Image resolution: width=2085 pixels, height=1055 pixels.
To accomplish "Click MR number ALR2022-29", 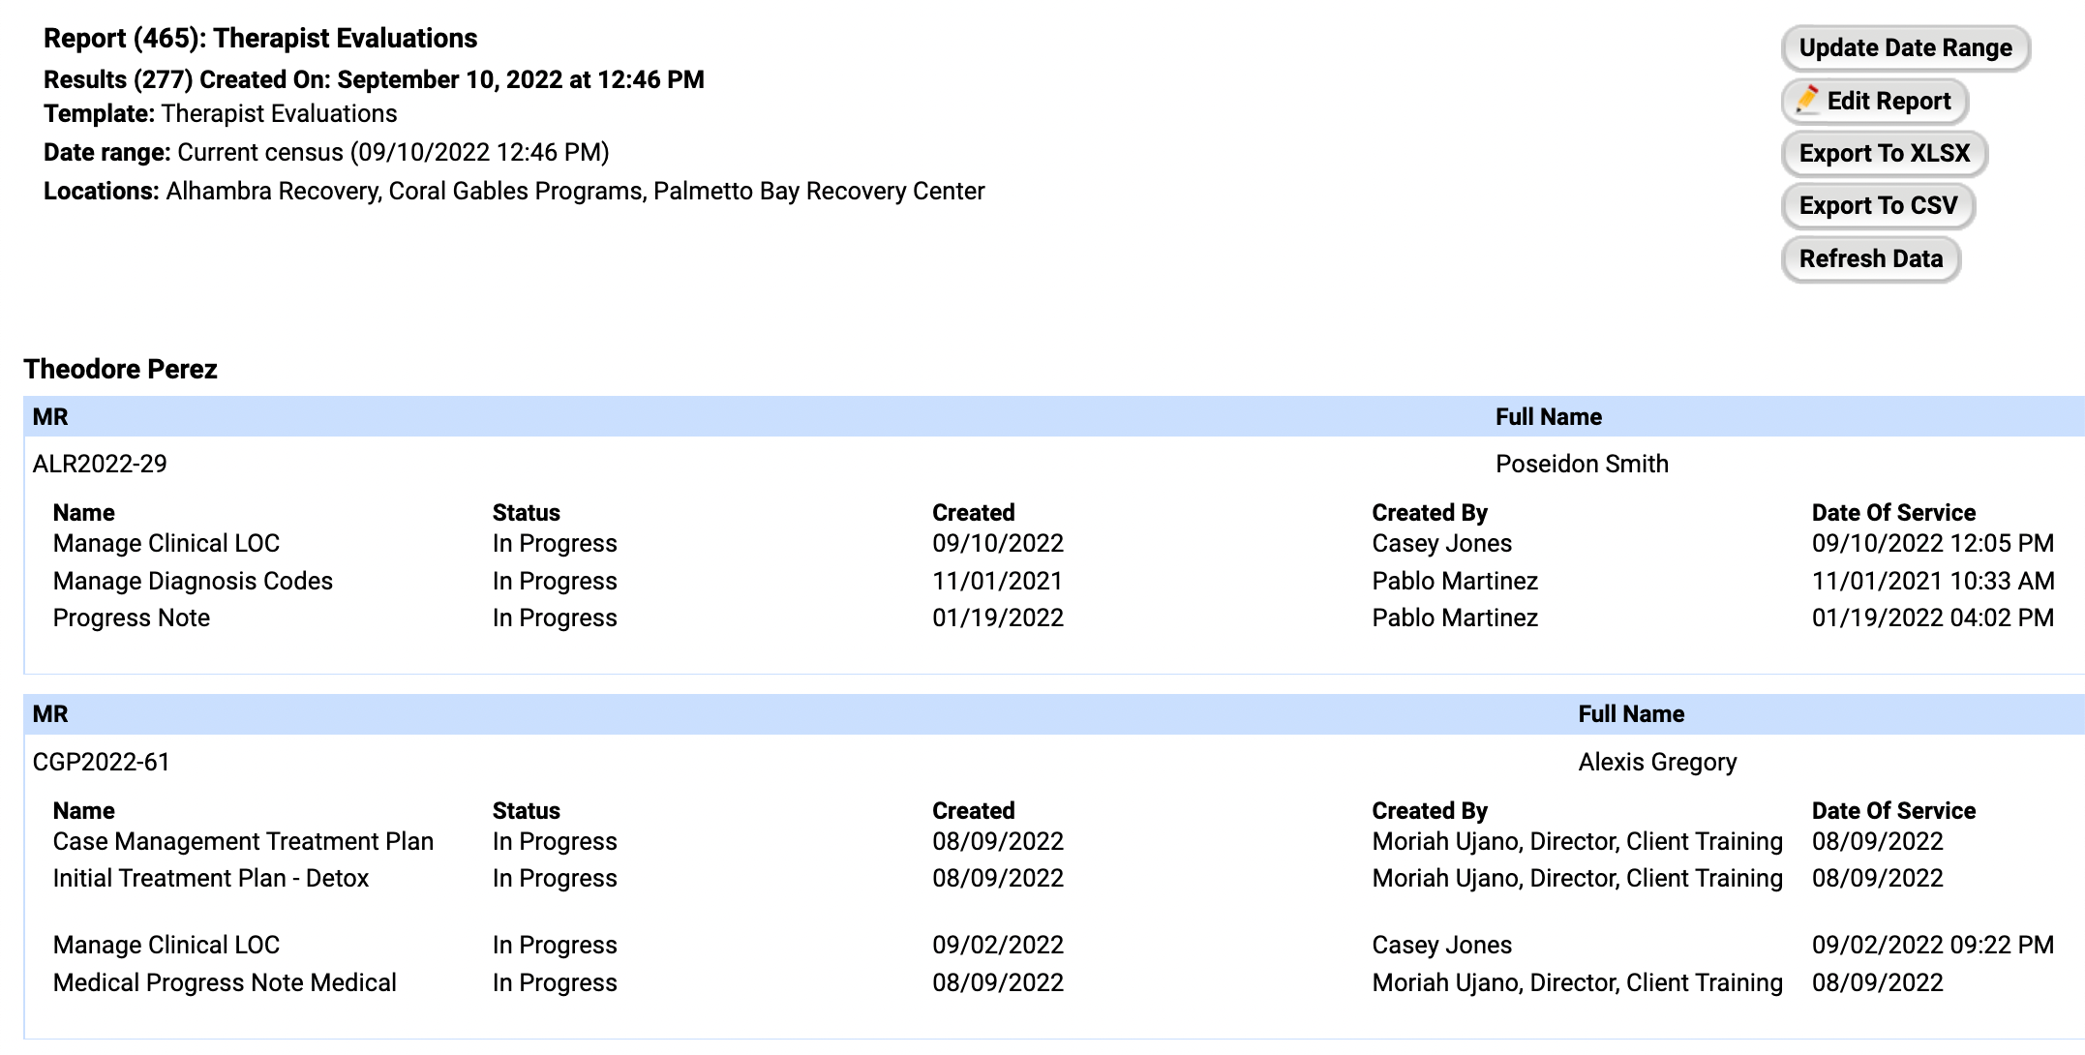I will (100, 464).
